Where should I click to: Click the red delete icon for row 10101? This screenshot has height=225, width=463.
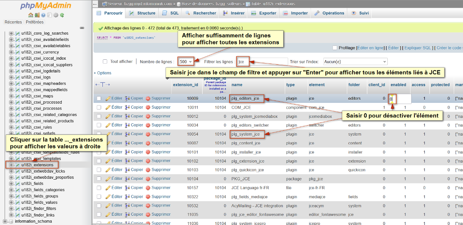tap(148, 152)
